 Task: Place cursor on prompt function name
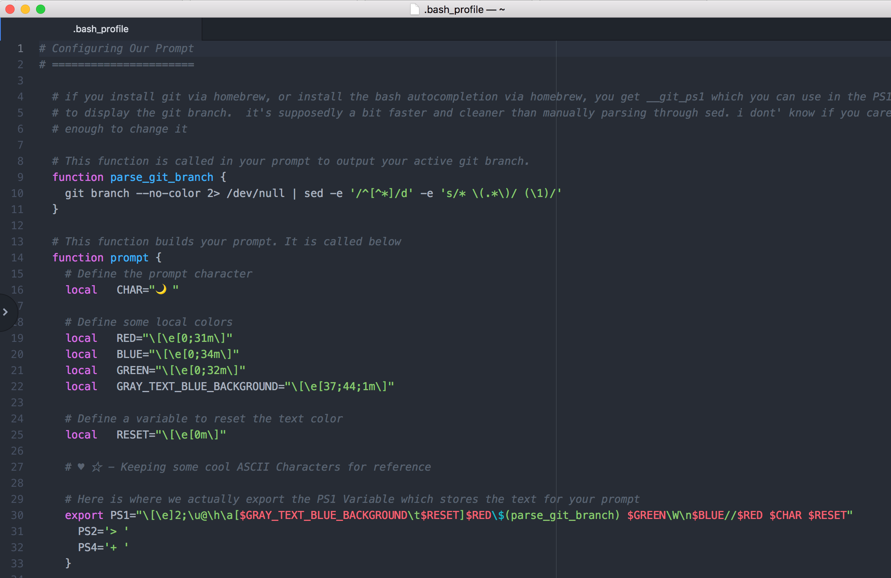[129, 258]
